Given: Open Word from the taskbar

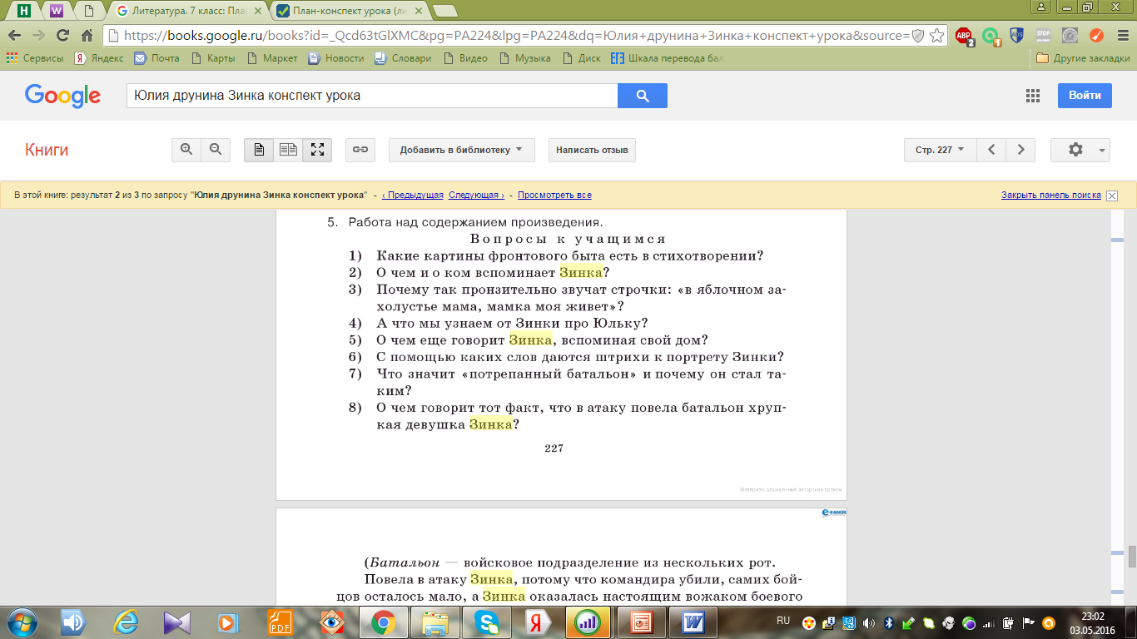Looking at the screenshot, I should click(693, 622).
